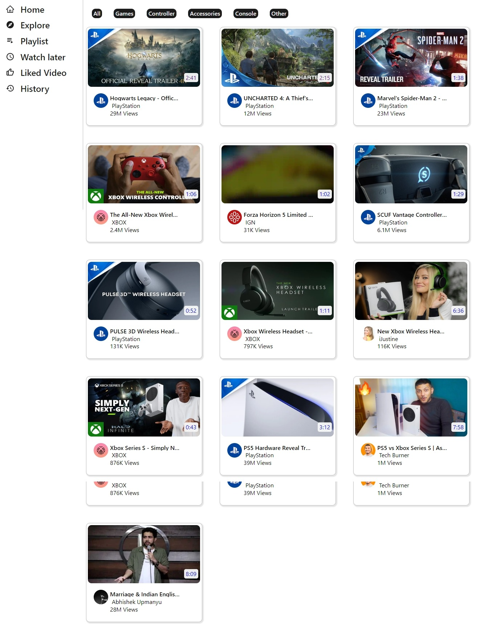Open Playlist from the sidebar
This screenshot has width=496, height=625.
click(34, 41)
